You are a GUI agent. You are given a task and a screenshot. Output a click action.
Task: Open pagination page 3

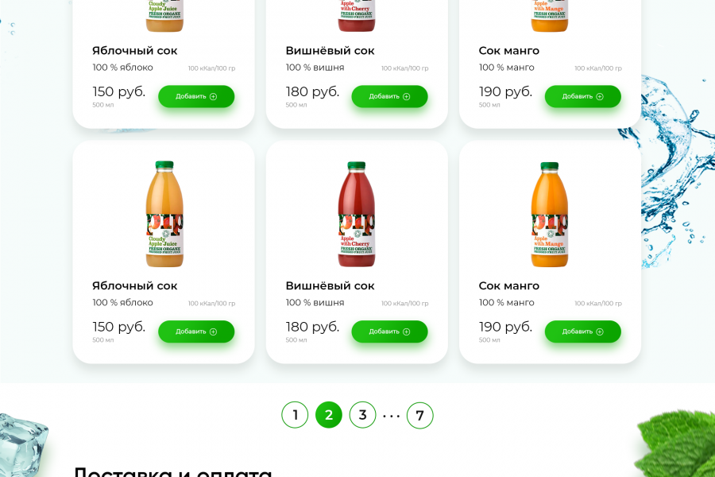coord(362,415)
